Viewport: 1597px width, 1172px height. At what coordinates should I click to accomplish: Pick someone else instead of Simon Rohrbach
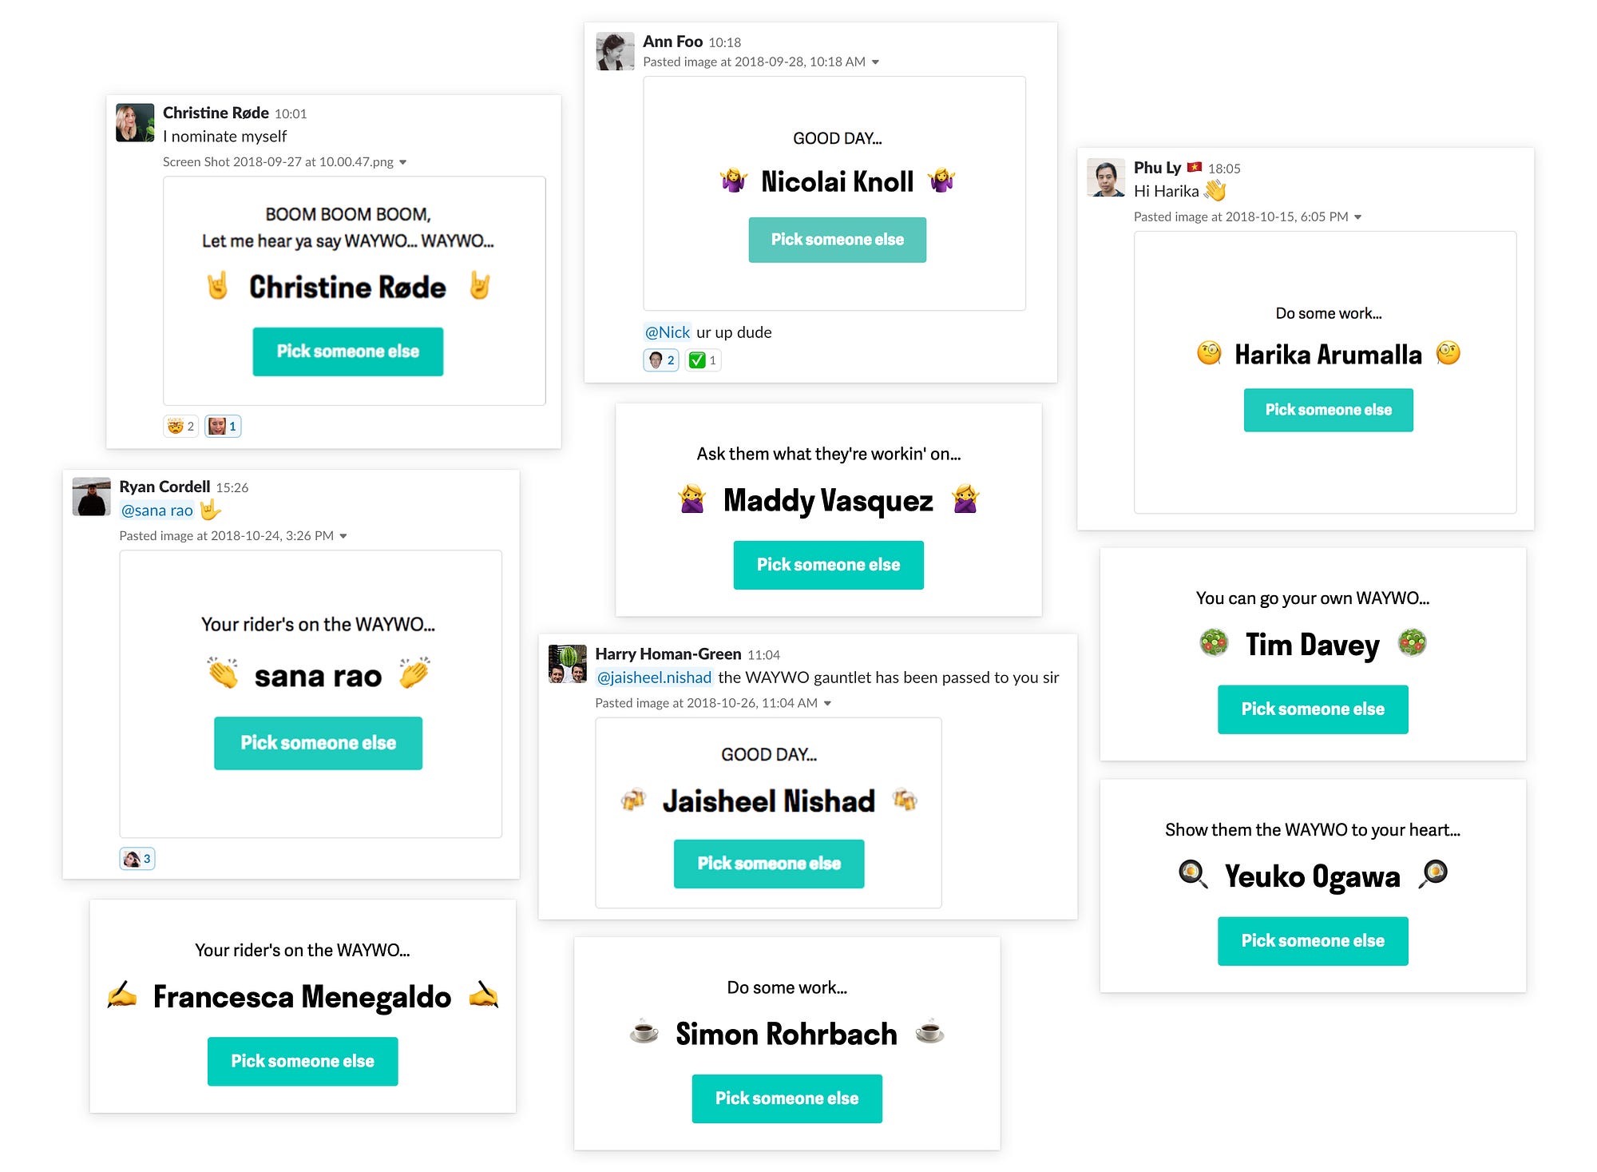787,1099
